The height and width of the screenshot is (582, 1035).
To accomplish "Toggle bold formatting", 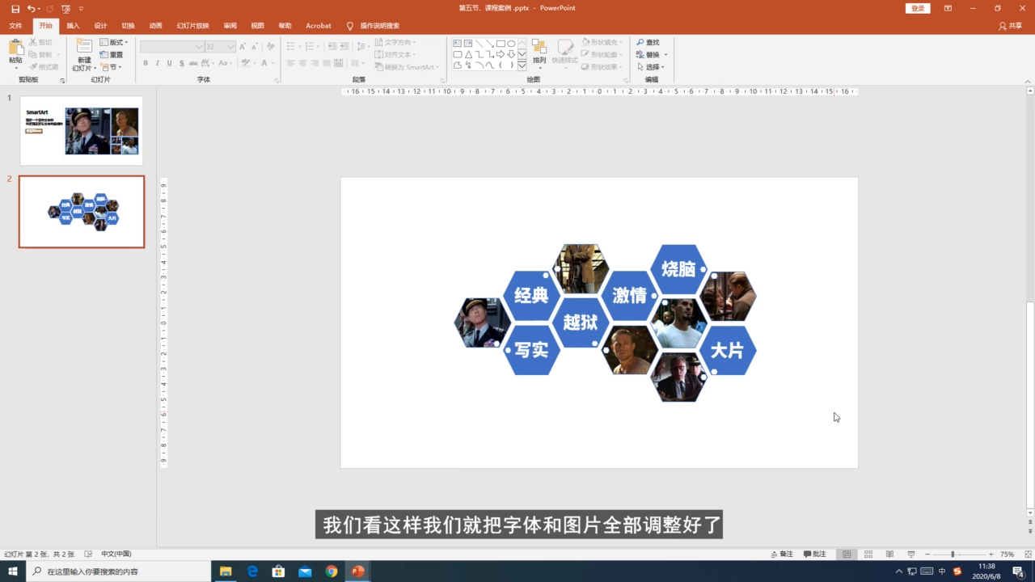I will coord(146,63).
